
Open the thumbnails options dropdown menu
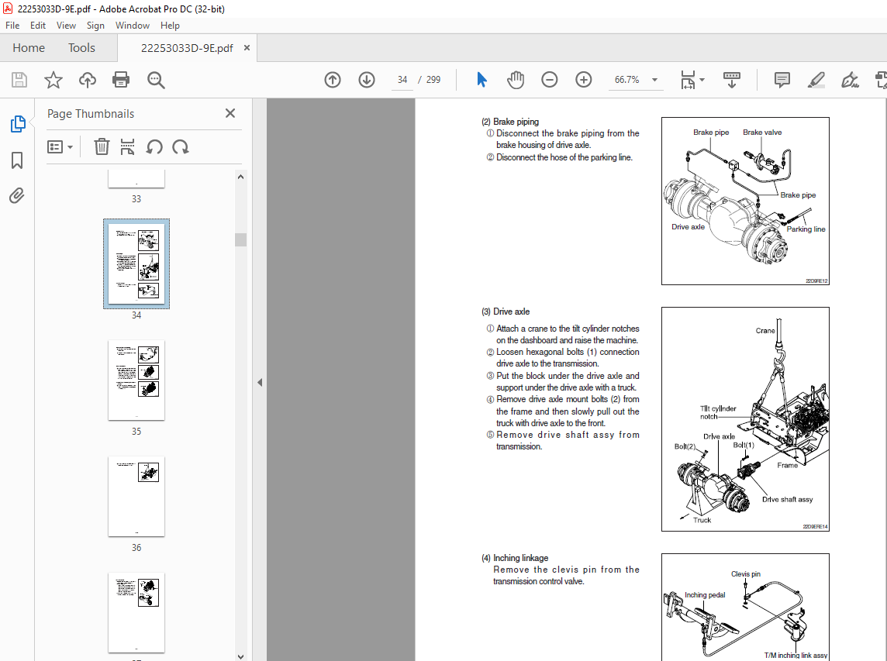tap(60, 147)
